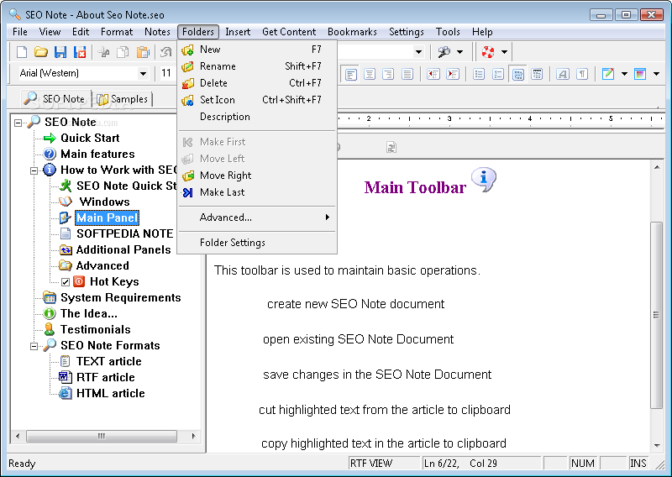
Task: Collapse the SEO Note root tree node
Action: (18, 123)
